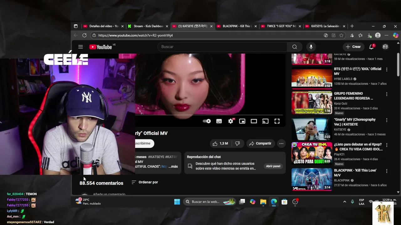Expand the video description with "...más"

[x=173, y=167]
